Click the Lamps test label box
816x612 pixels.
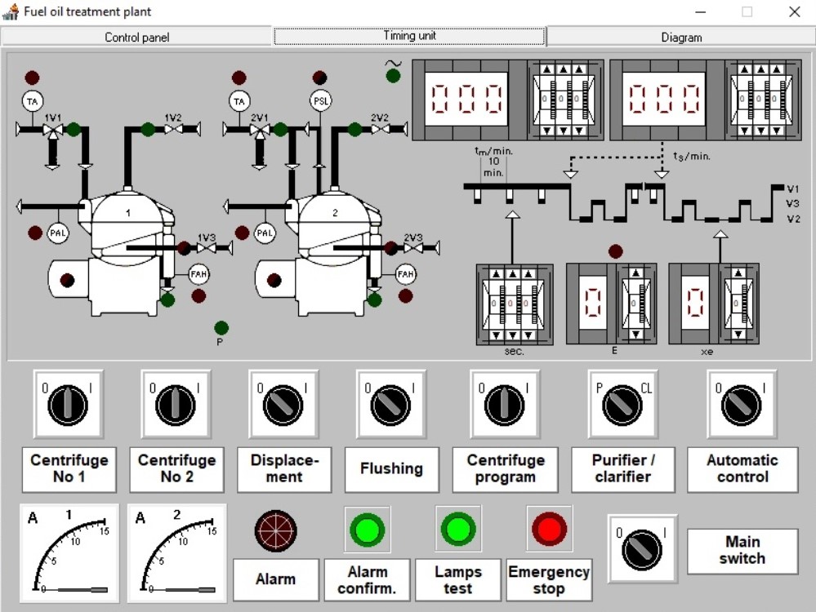coord(458,579)
